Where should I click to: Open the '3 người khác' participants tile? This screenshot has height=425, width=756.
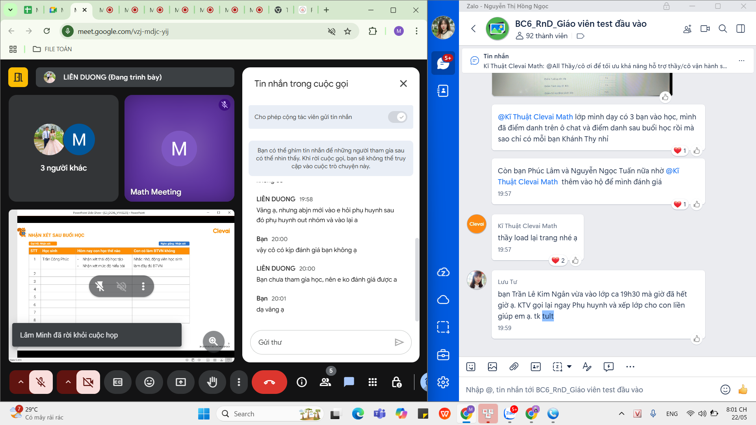63,148
